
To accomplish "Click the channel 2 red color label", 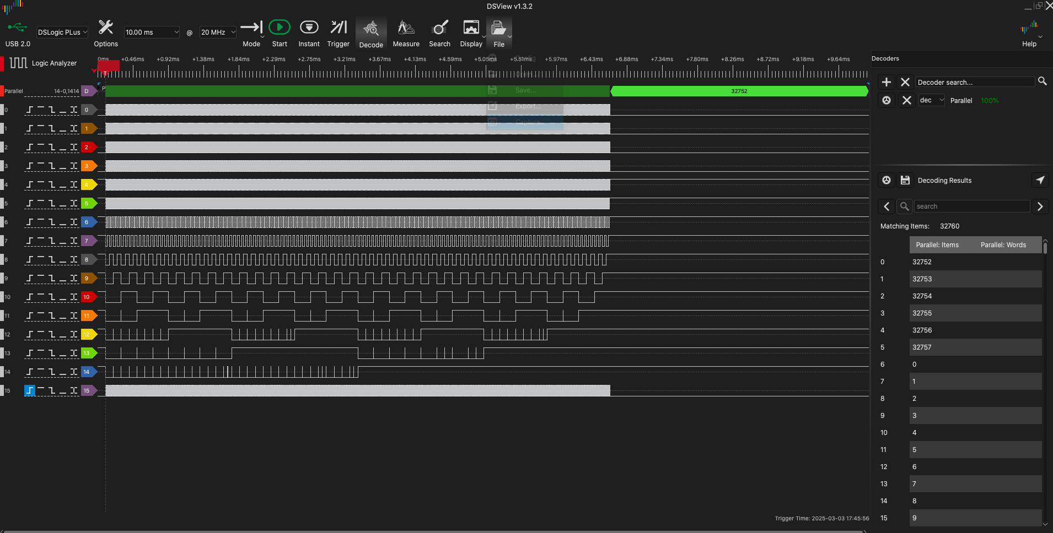I will [x=89, y=147].
